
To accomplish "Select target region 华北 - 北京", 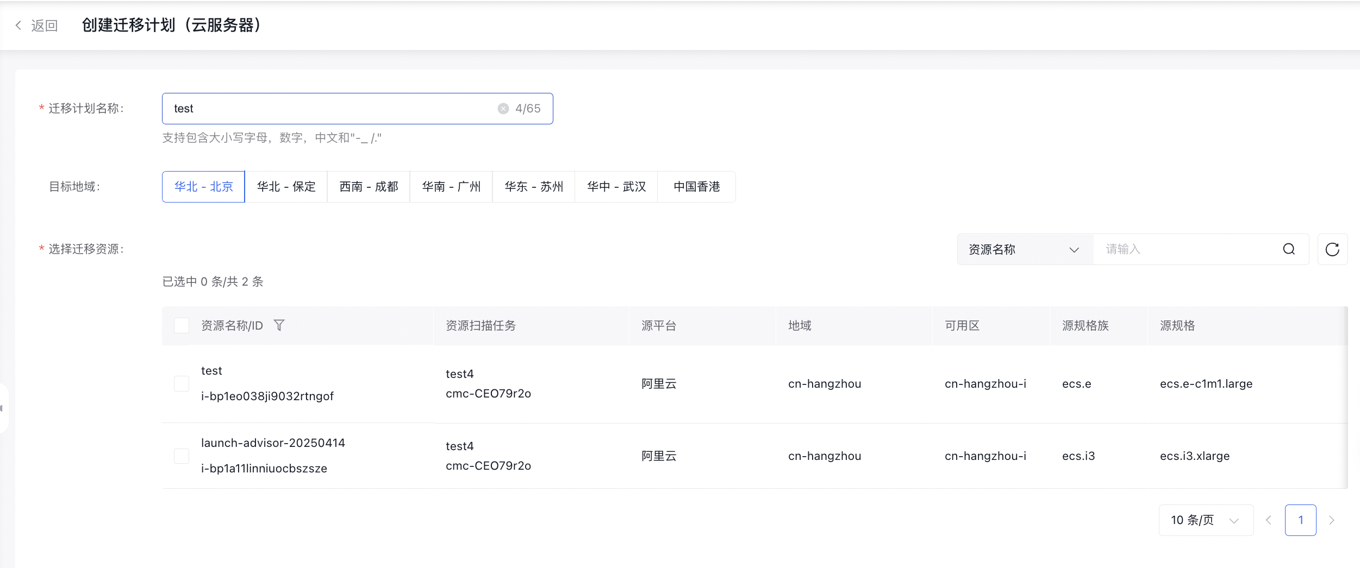I will click(x=203, y=187).
